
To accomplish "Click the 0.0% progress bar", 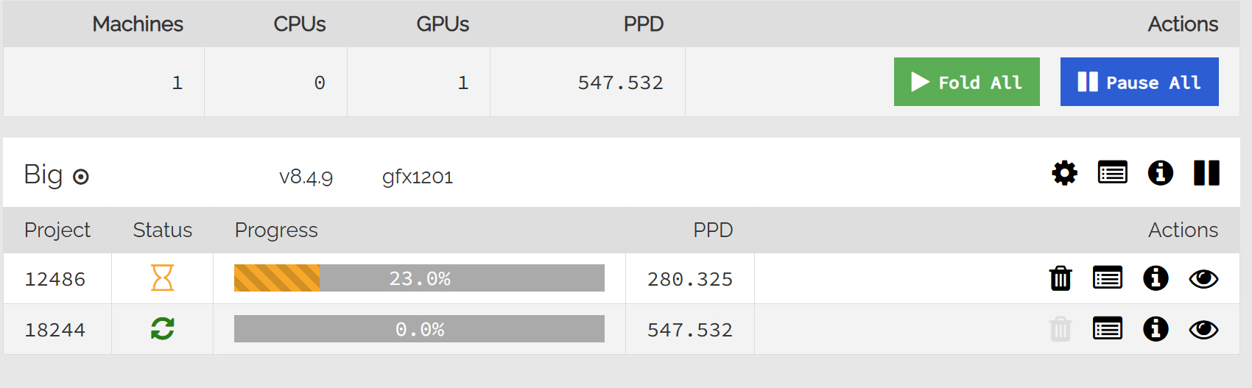I will [x=419, y=329].
